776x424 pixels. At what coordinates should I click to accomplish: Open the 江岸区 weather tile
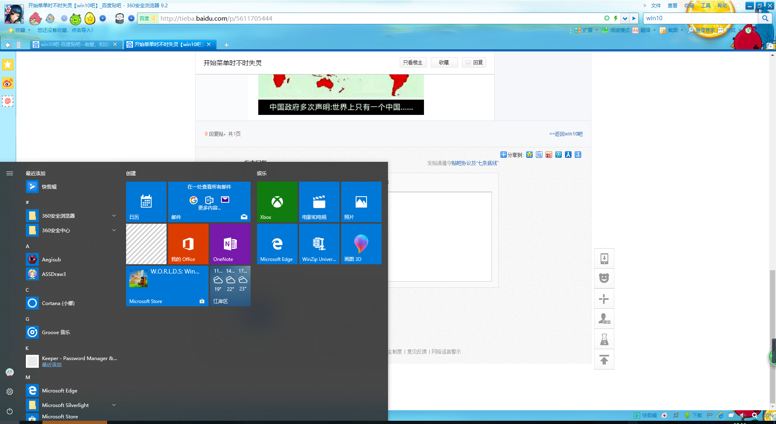[x=230, y=286]
